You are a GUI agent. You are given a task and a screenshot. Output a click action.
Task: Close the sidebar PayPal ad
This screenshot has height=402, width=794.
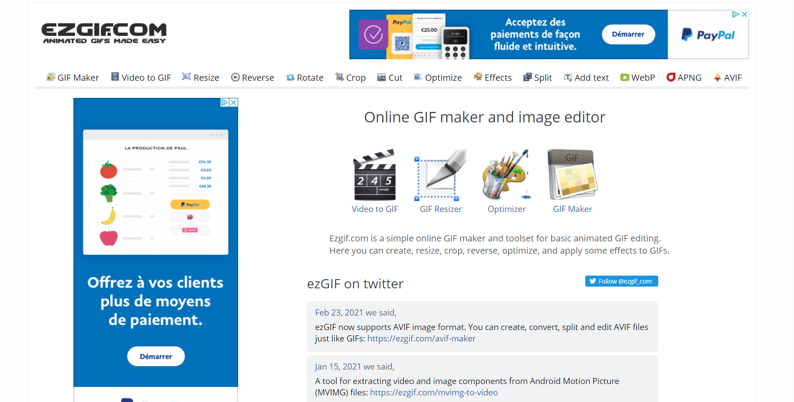coord(234,102)
